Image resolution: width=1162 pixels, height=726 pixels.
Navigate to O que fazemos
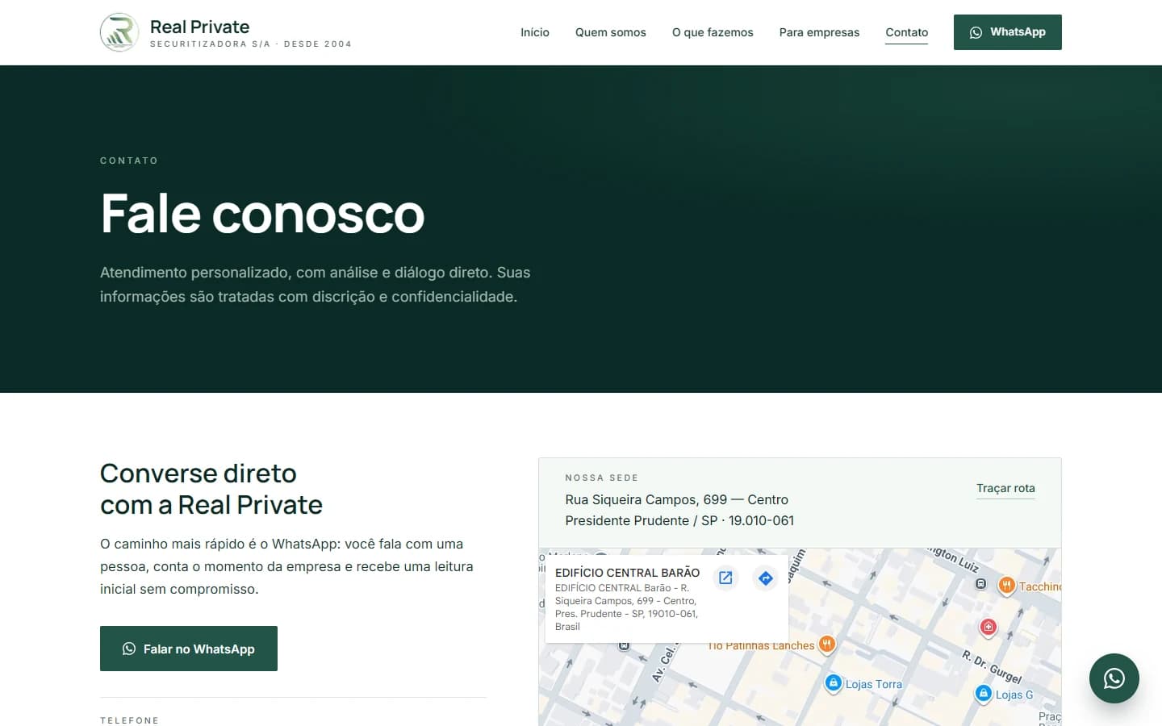[x=713, y=32]
